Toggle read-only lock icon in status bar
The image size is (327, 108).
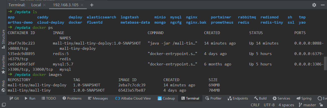click(321, 105)
